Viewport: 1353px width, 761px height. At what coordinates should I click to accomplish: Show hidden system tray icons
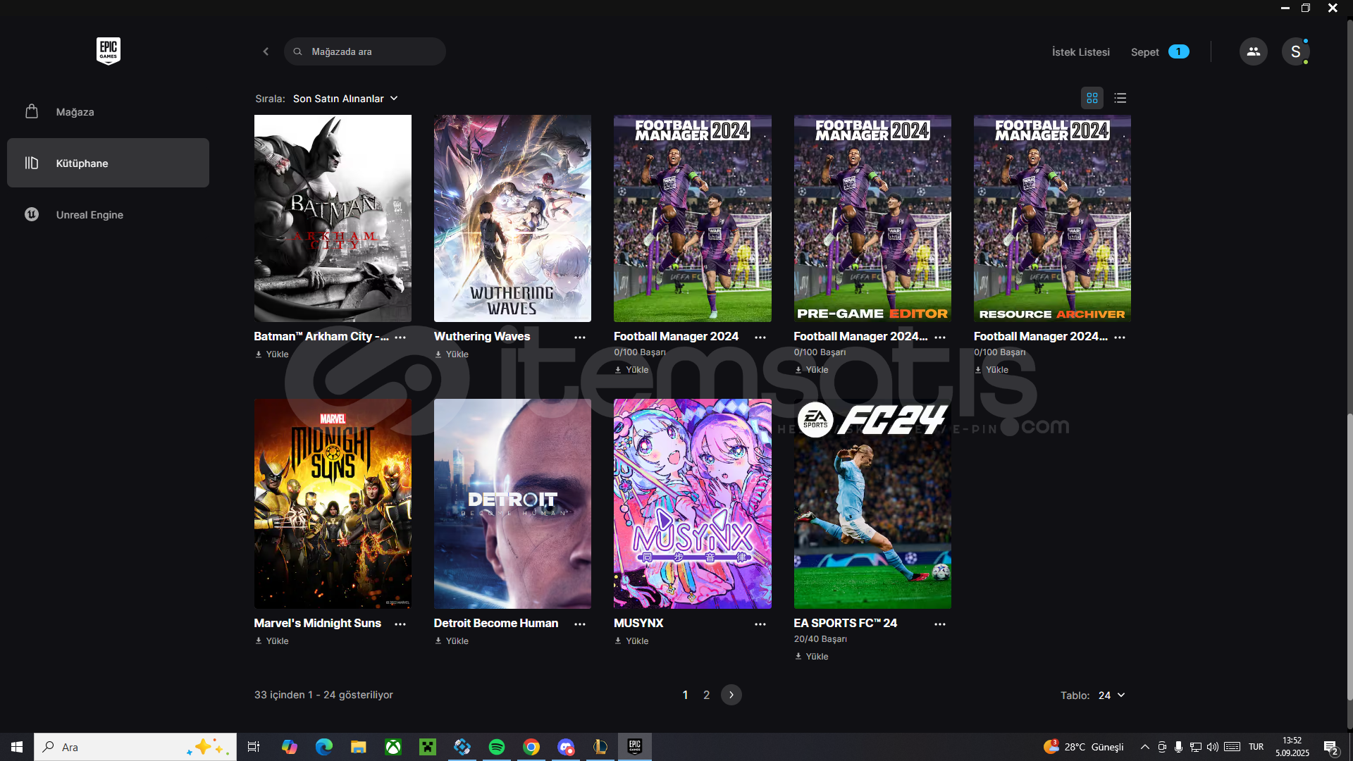tap(1144, 747)
